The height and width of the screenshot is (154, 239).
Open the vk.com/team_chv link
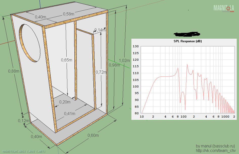215,151
